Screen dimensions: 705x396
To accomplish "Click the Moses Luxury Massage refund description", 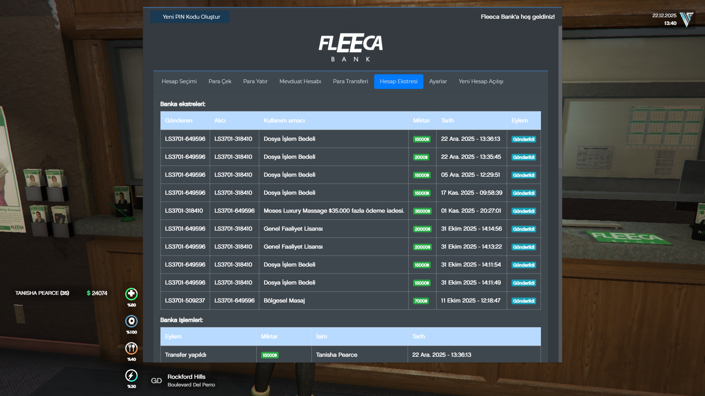I will coord(334,211).
